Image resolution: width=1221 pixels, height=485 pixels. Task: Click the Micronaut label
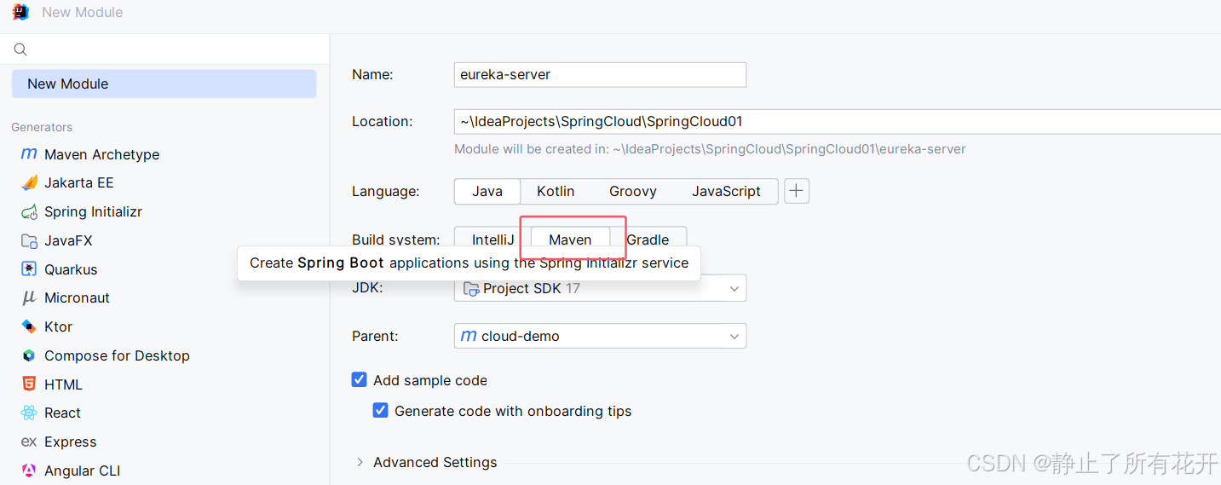pyautogui.click(x=78, y=297)
